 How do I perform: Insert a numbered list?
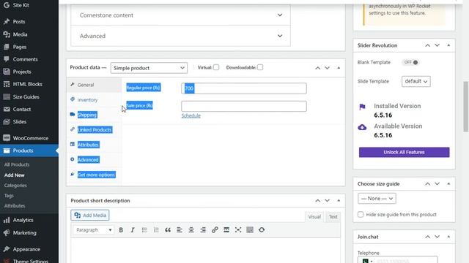[156, 230]
